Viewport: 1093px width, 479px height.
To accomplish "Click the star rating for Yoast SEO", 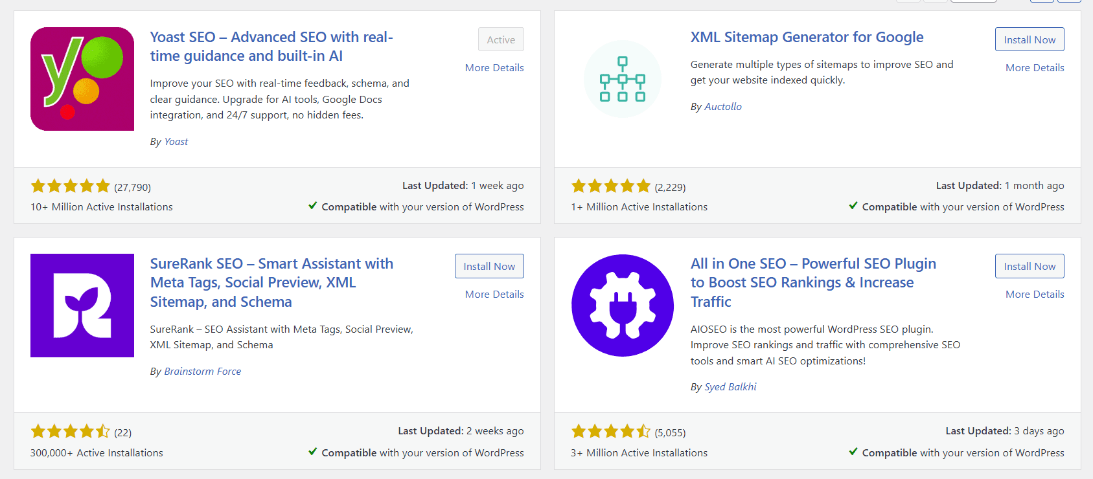I will pyautogui.click(x=71, y=186).
